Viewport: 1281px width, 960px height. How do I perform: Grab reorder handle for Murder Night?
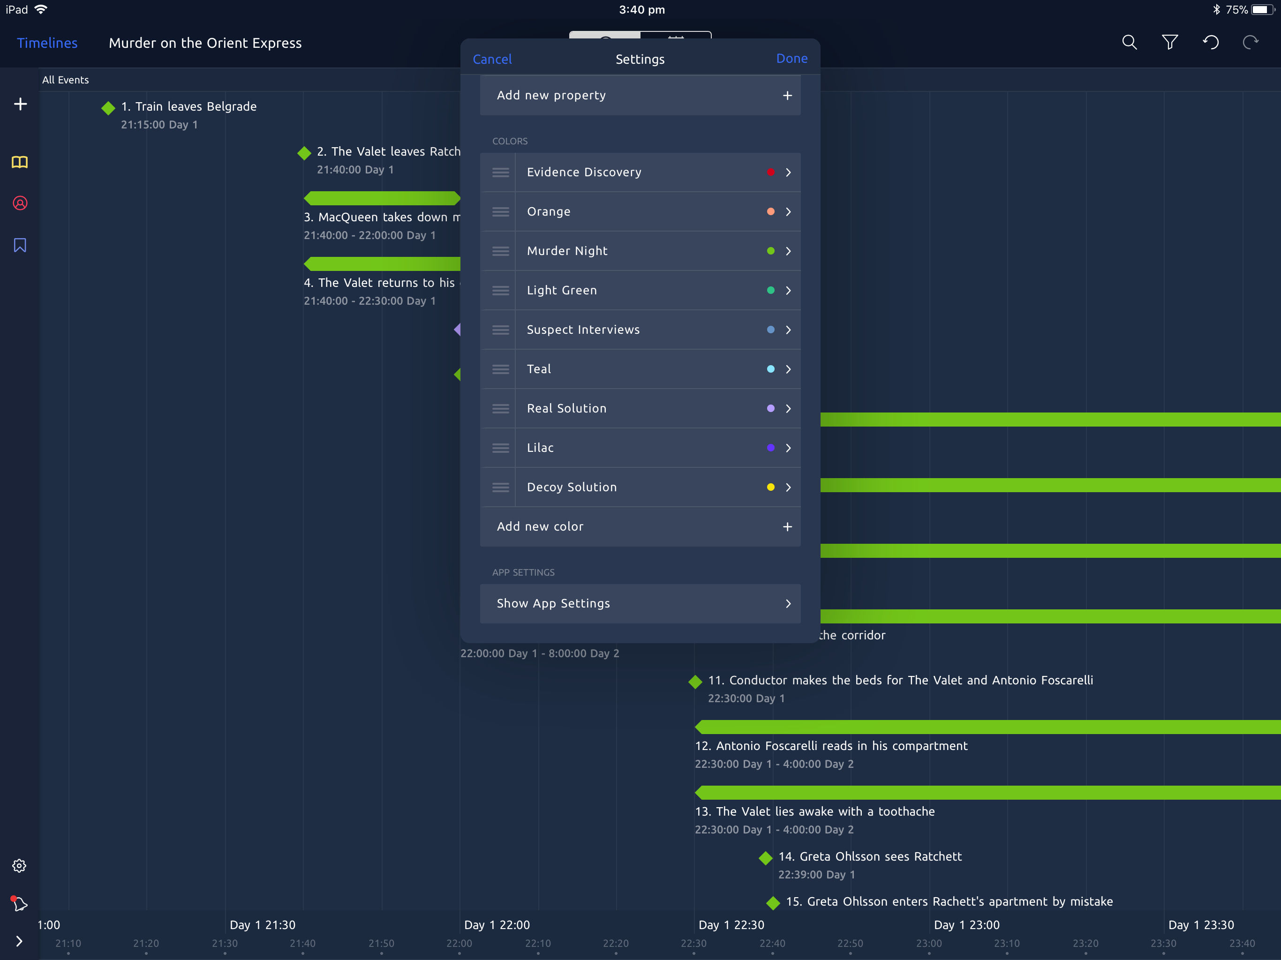(500, 251)
